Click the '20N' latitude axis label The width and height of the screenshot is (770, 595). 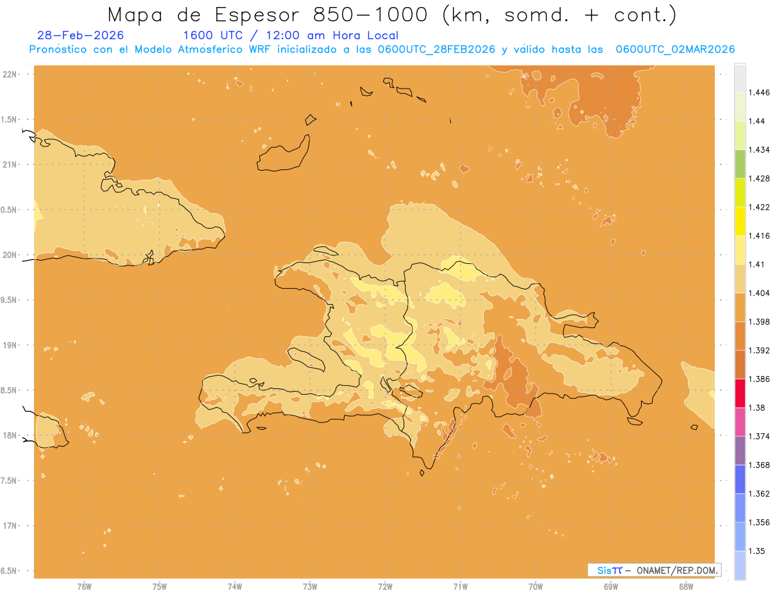[x=10, y=255]
